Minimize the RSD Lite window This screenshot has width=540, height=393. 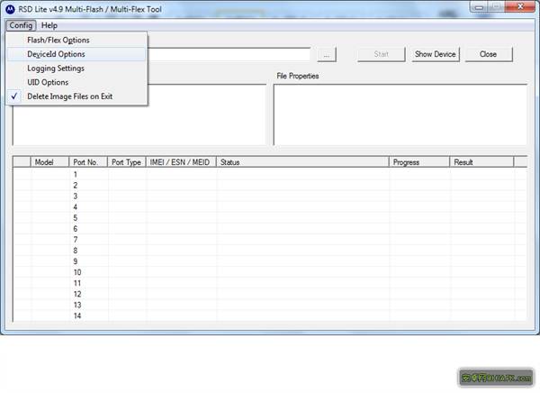pos(479,7)
